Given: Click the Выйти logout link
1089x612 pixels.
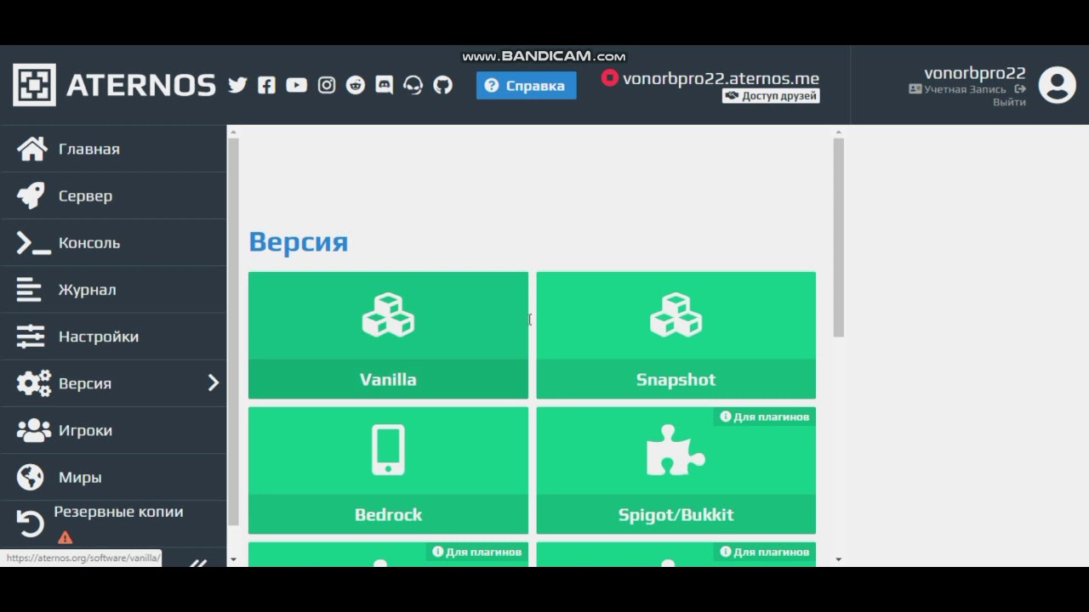Looking at the screenshot, I should click(x=1009, y=102).
